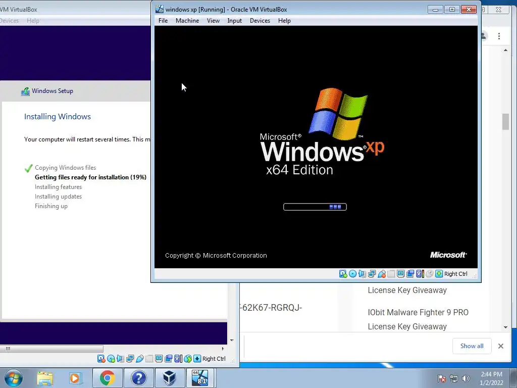Open Input menu in windows xp VM
Image resolution: width=517 pixels, height=388 pixels.
(x=234, y=20)
